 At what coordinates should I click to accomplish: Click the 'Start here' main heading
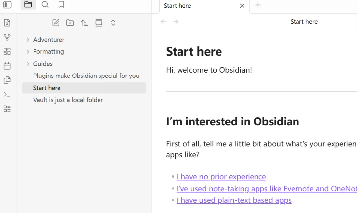(194, 51)
